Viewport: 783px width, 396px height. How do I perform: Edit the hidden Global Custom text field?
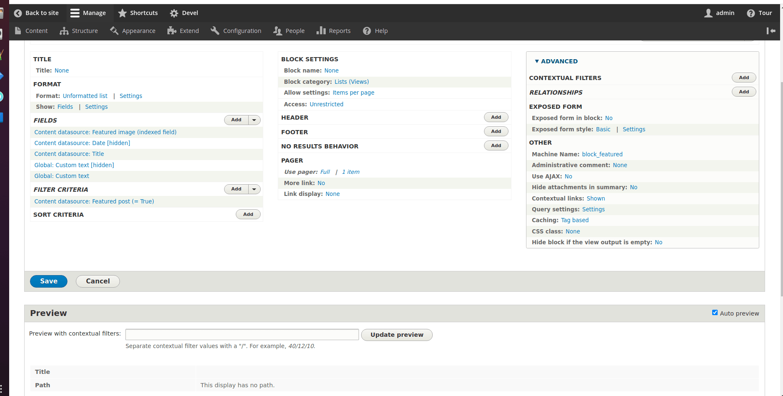pyautogui.click(x=74, y=165)
